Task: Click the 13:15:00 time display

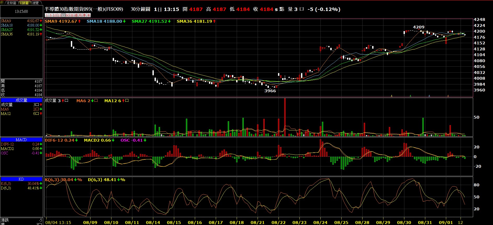Action: pos(21,11)
